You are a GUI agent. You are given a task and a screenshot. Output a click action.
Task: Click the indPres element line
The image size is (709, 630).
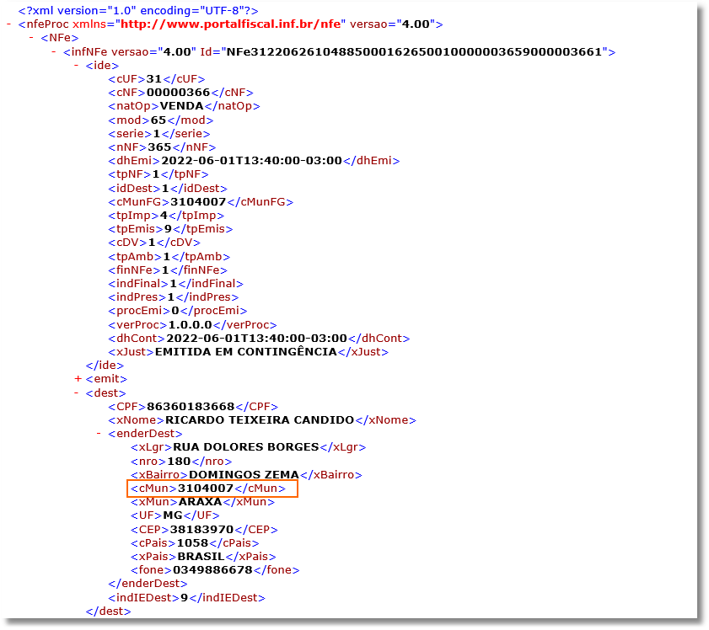173,297
